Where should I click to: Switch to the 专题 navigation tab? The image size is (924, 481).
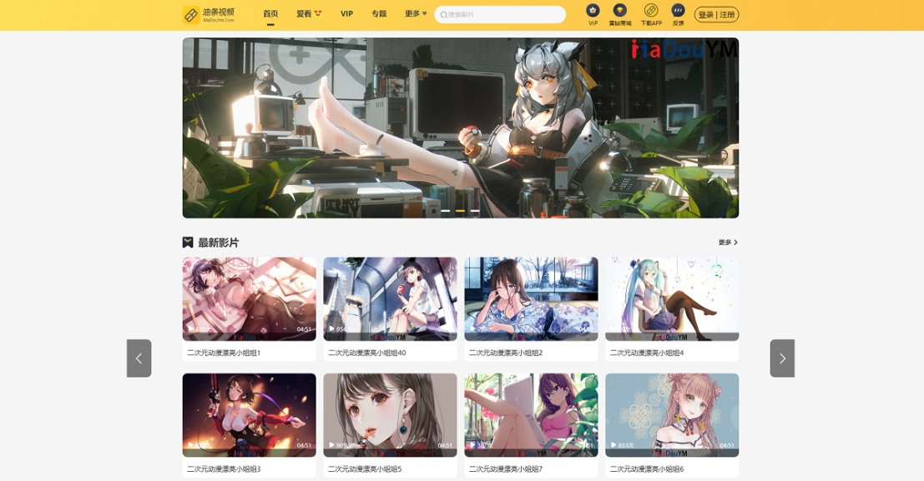(379, 14)
